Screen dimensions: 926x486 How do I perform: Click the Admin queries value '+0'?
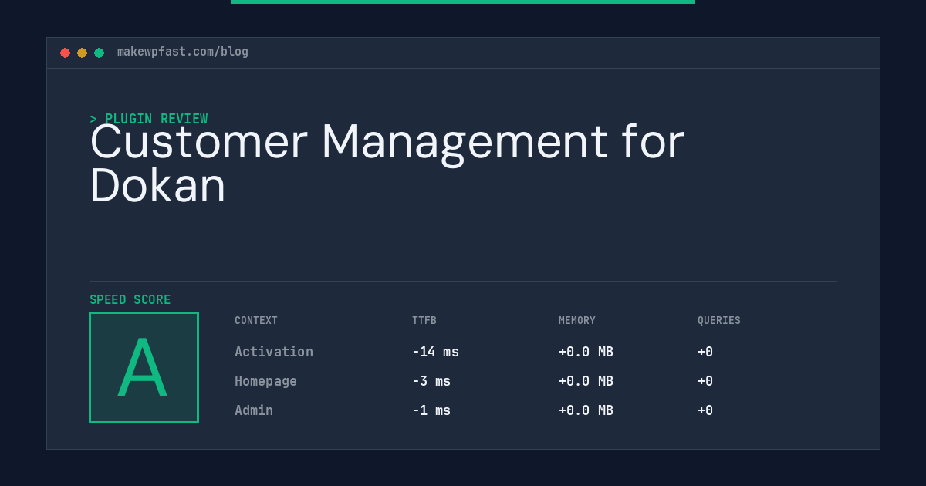click(x=705, y=410)
